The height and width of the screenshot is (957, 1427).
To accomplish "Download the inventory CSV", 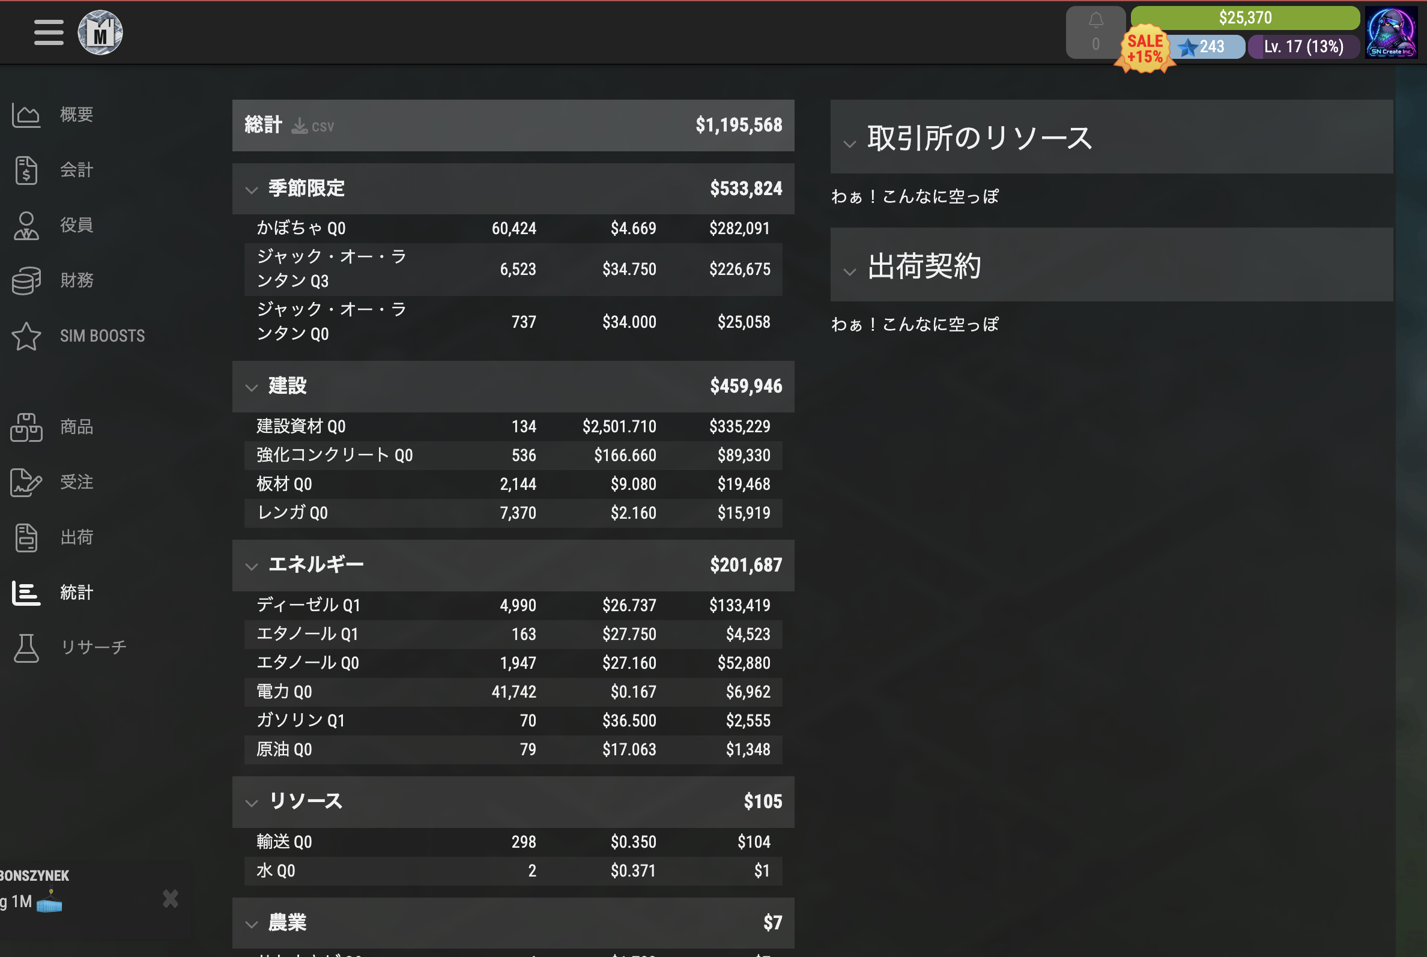I will click(313, 126).
